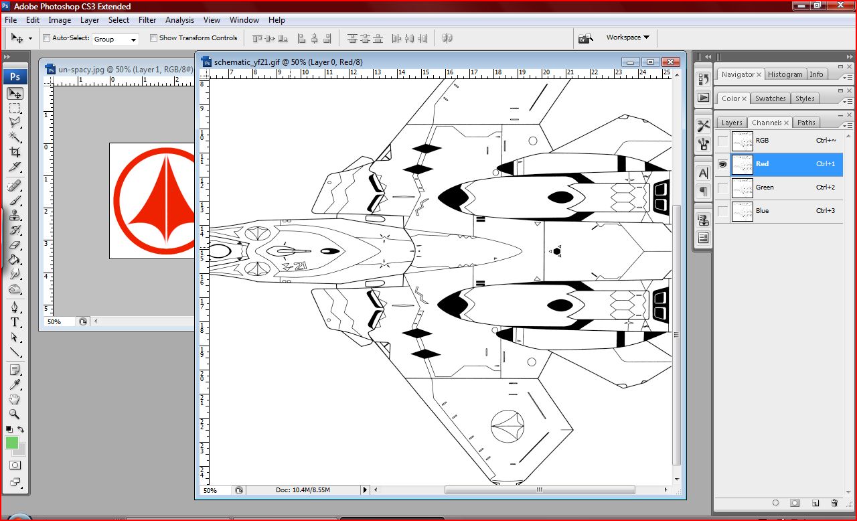The height and width of the screenshot is (521, 857).
Task: Switch to the Histogram tab
Action: 785,74
